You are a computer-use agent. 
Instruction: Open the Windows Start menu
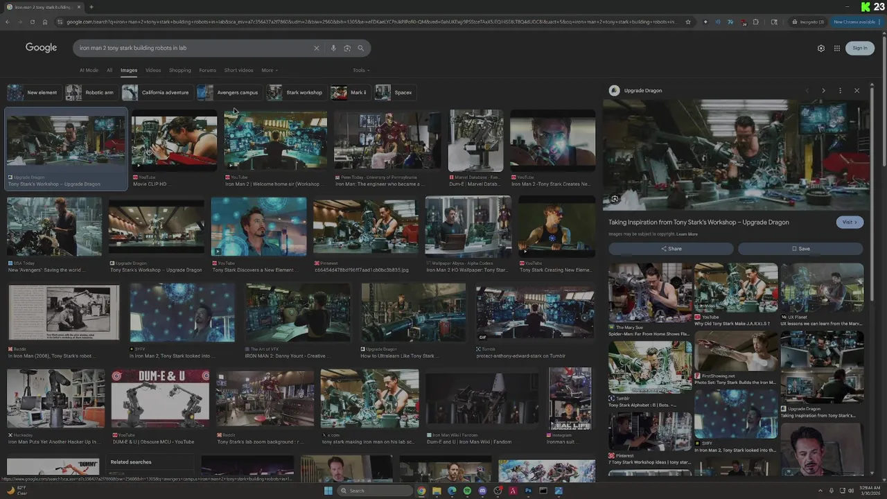(x=328, y=491)
